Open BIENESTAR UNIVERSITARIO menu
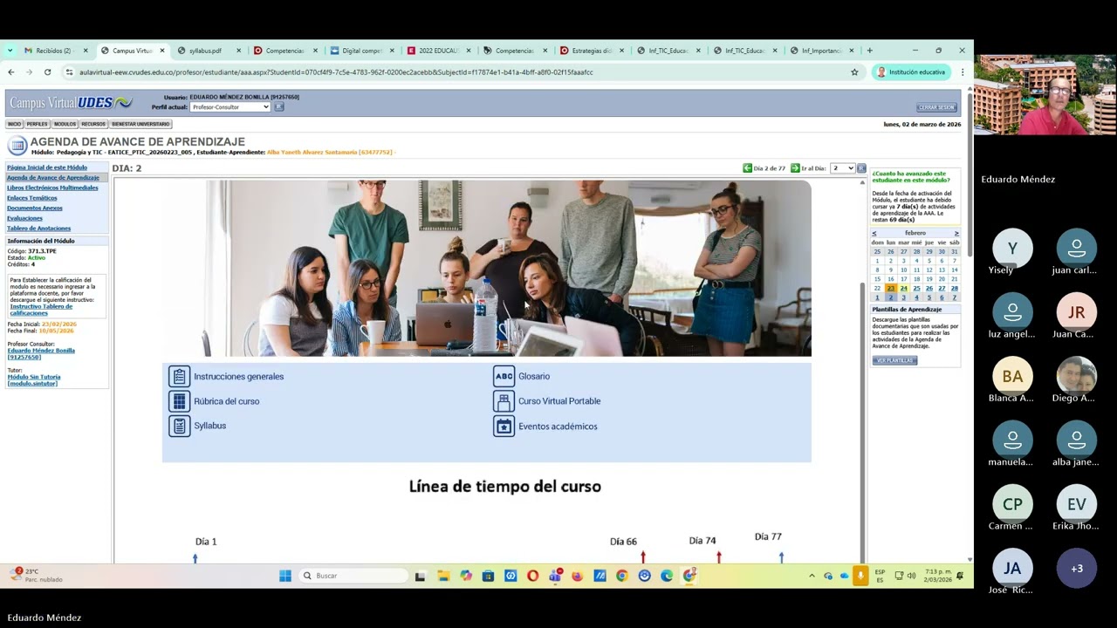 [140, 124]
